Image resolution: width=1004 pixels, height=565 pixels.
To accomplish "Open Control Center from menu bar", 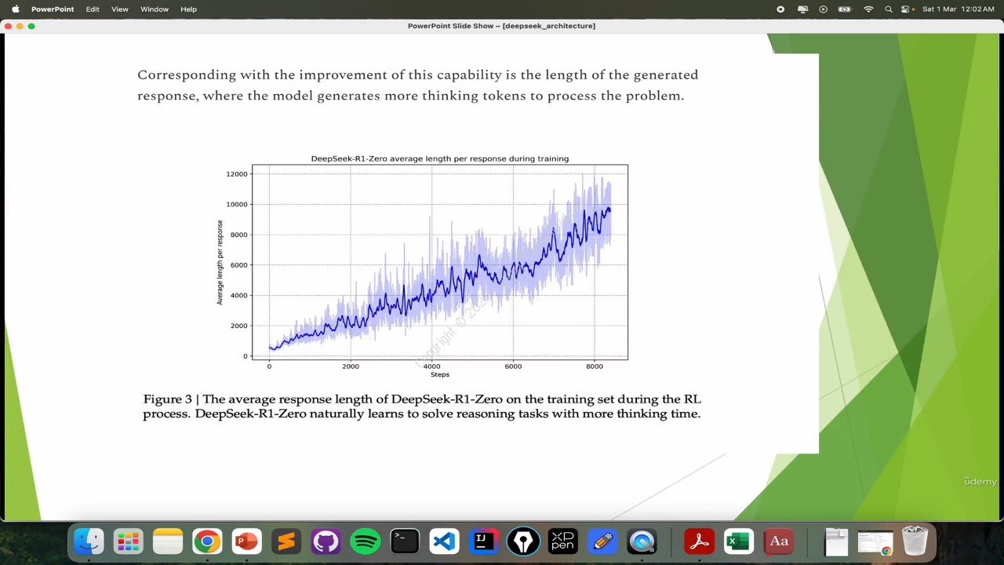I will click(x=908, y=9).
